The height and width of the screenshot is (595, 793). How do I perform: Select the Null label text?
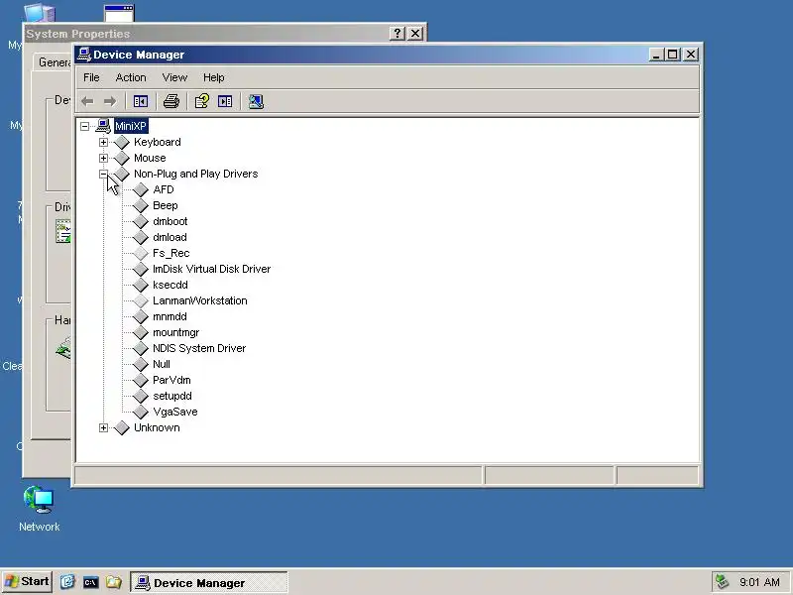(162, 364)
